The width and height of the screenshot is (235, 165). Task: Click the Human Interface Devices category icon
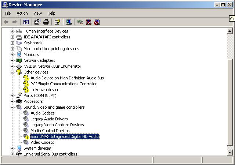click(19, 31)
